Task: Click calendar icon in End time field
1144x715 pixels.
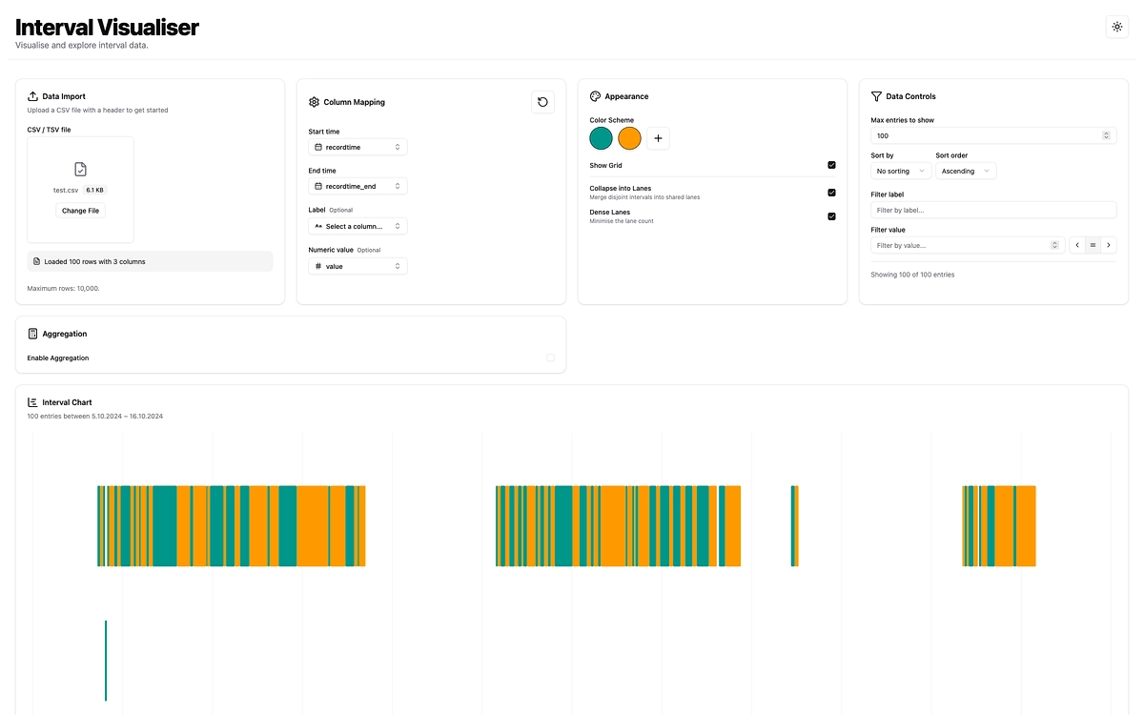Action: [318, 187]
